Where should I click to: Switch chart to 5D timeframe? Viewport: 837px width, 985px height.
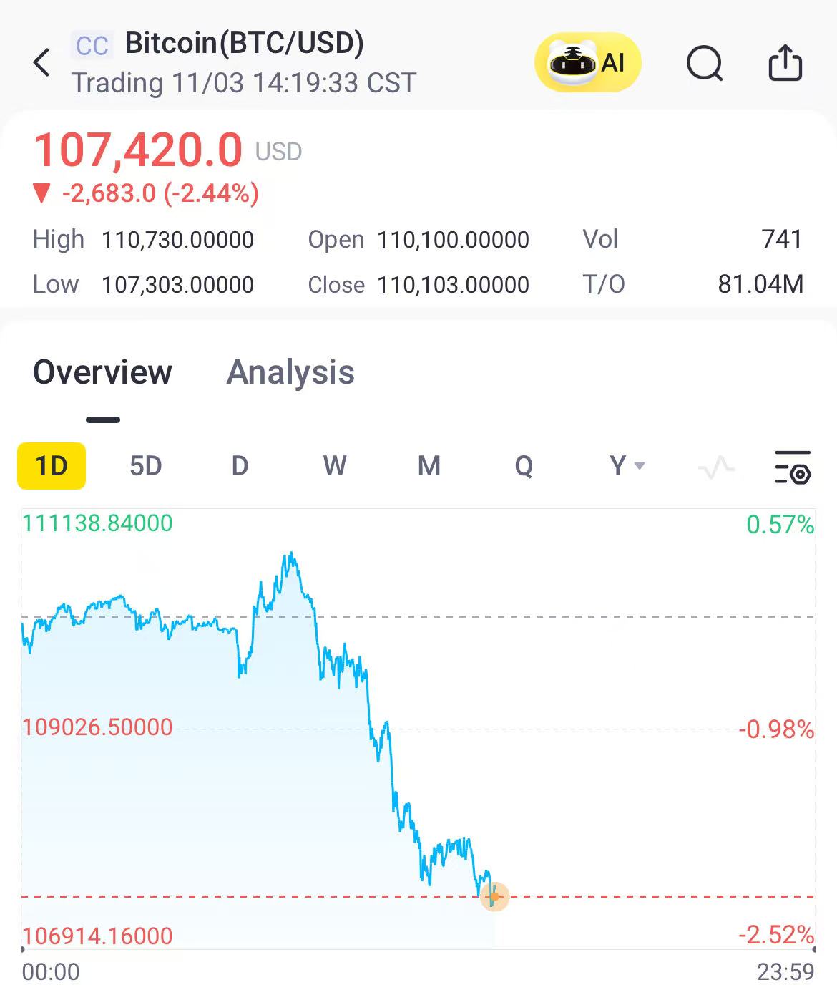146,466
